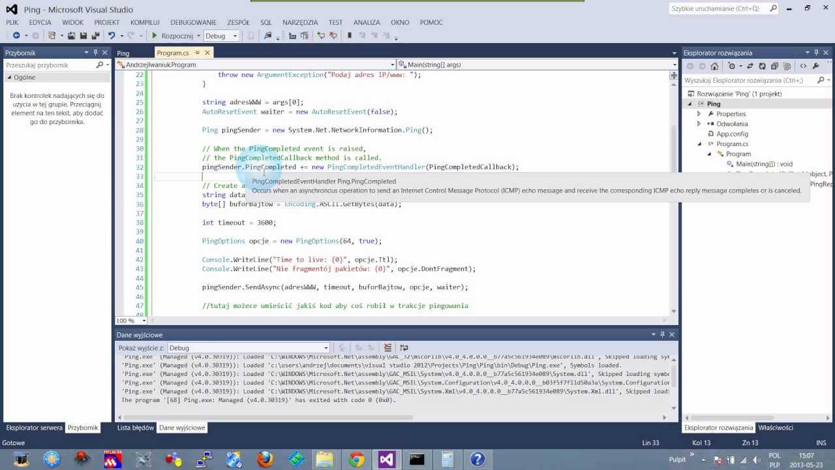This screenshot has width=835, height=470.
Task: Open Chrome from the taskbar
Action: tap(356, 460)
